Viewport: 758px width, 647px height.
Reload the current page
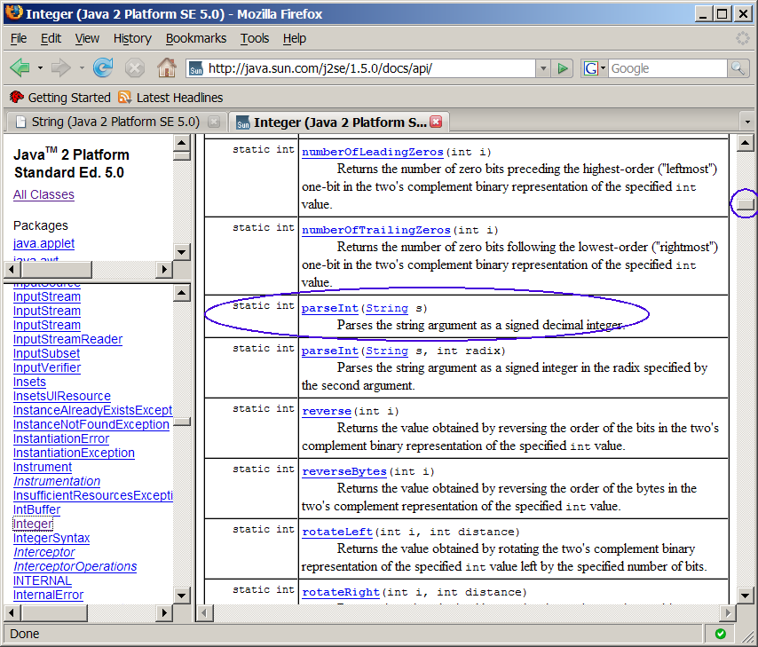point(103,67)
